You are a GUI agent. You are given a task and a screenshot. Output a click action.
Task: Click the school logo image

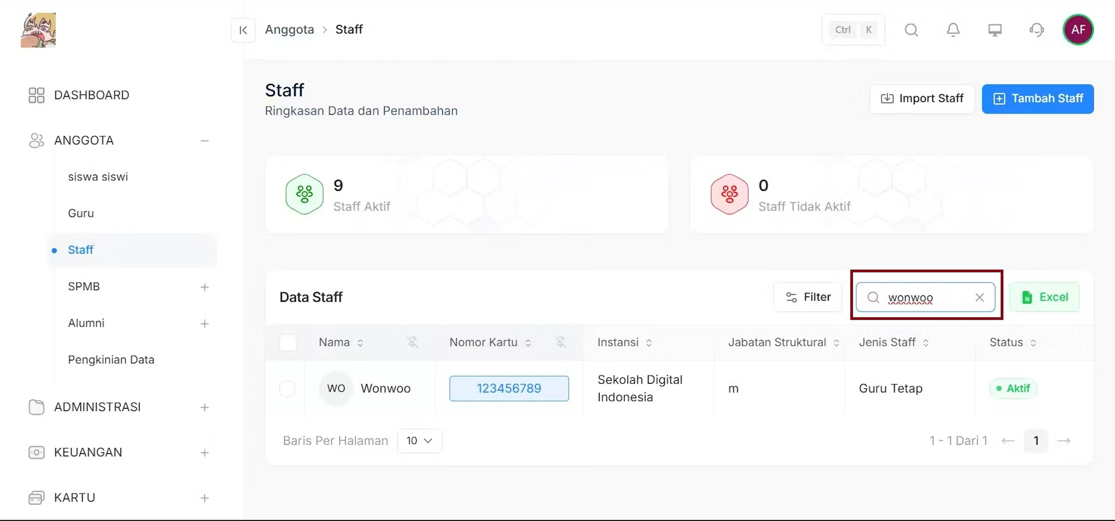click(39, 30)
